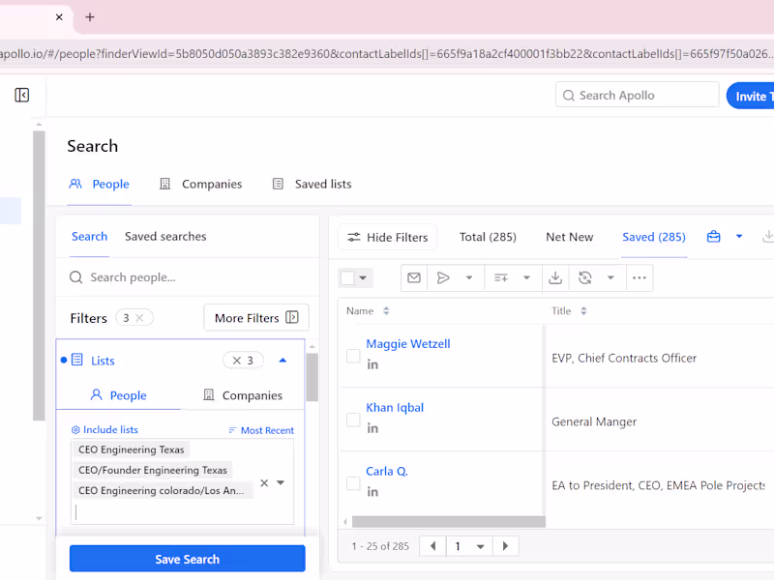Collapse the left sidebar panel icon

point(21,95)
